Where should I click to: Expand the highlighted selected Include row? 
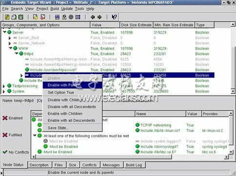[21, 76]
